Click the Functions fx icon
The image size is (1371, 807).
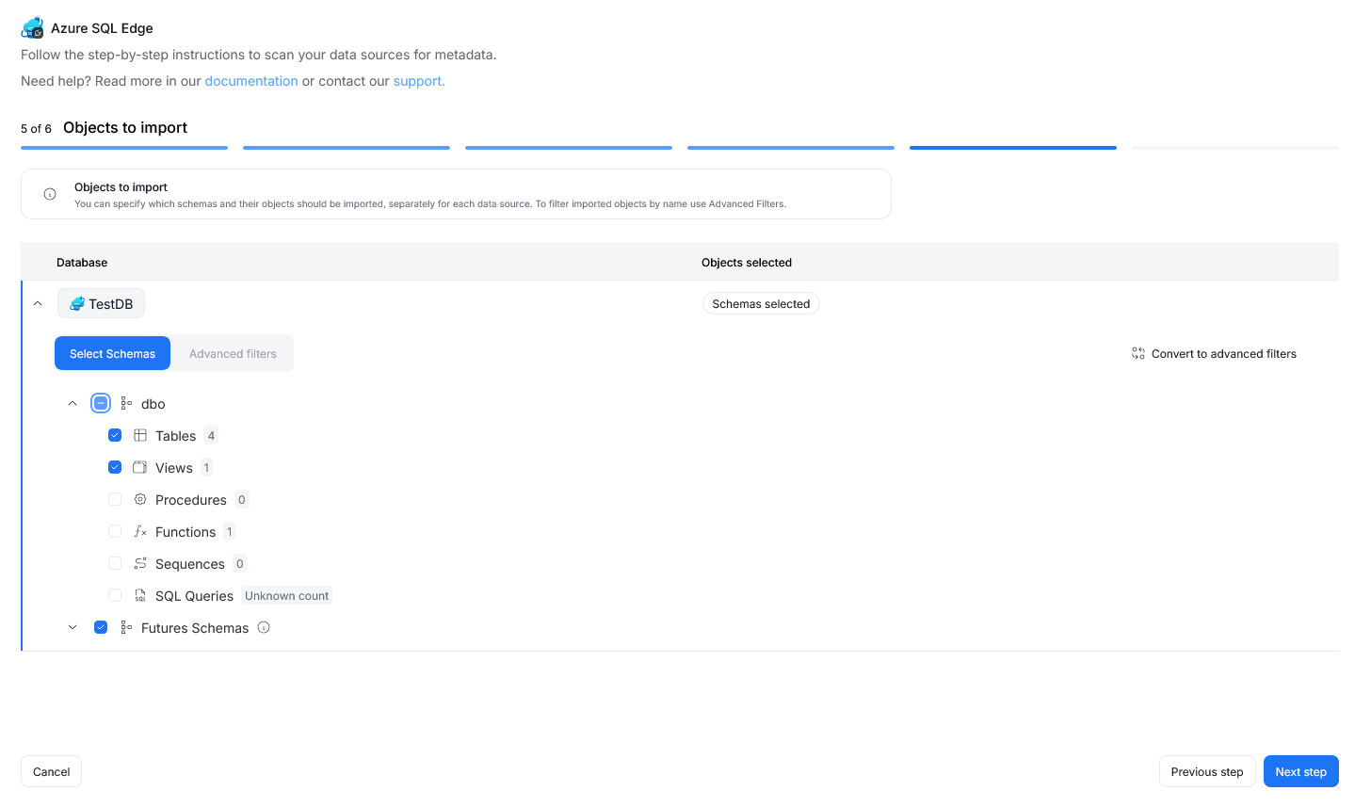[x=140, y=532]
